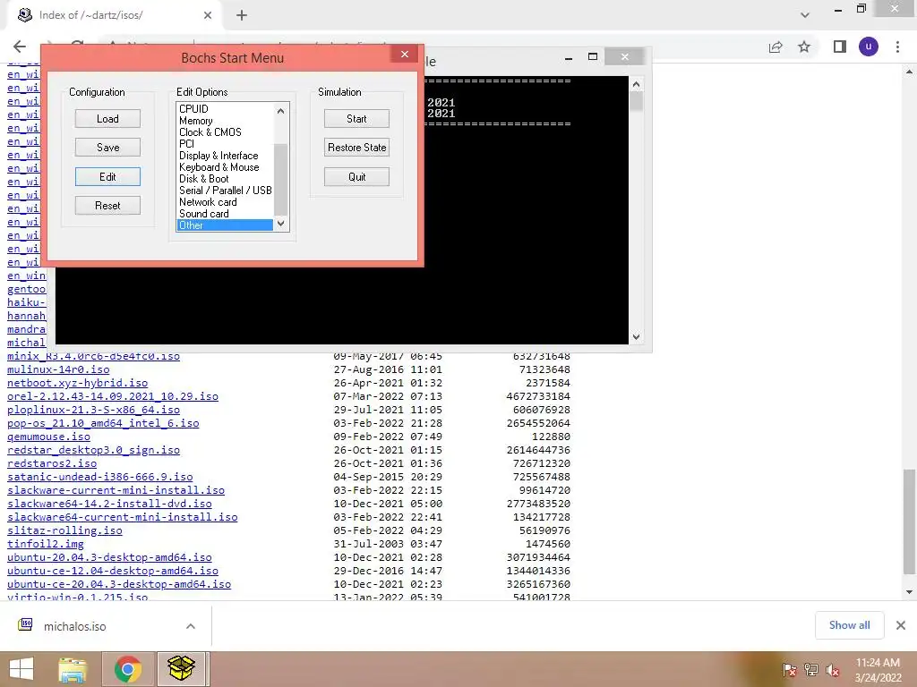
Task: Open slackware64-14.2-install-dvd.iso link
Action: (x=109, y=504)
